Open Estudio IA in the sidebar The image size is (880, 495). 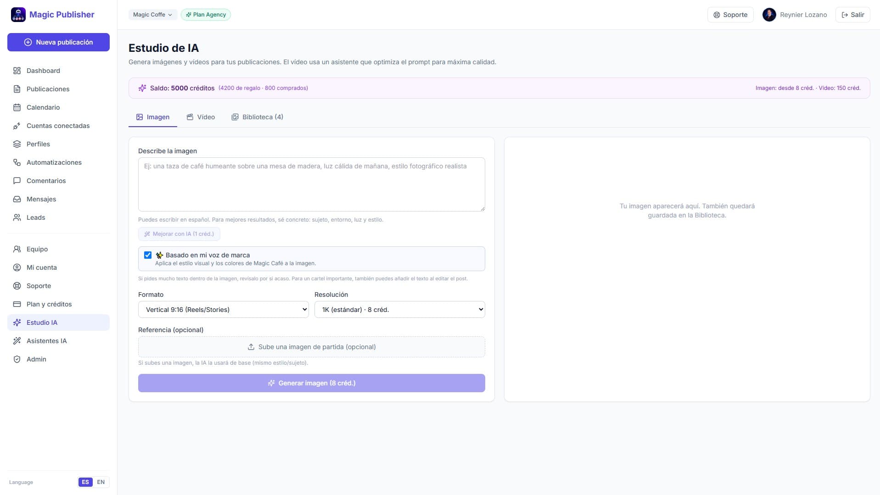[58, 323]
